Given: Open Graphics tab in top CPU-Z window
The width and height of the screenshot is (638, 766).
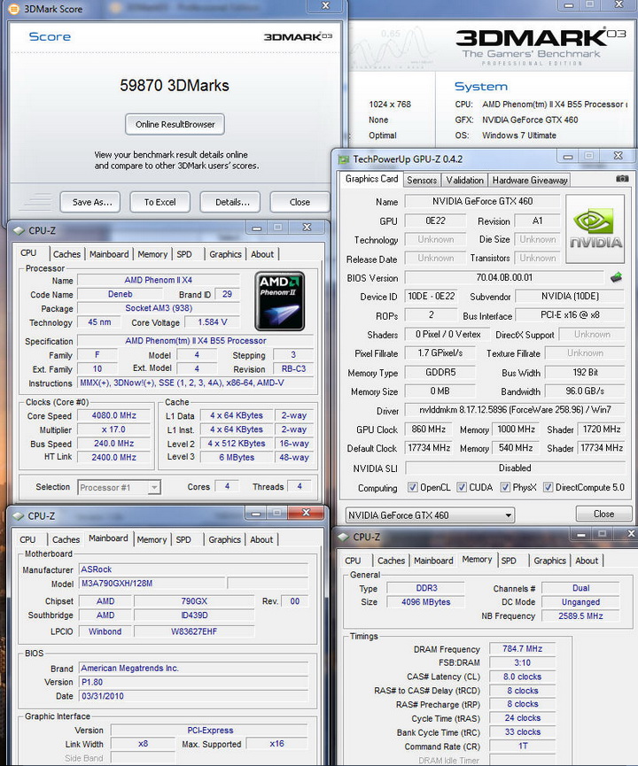Looking at the screenshot, I should pos(225,254).
